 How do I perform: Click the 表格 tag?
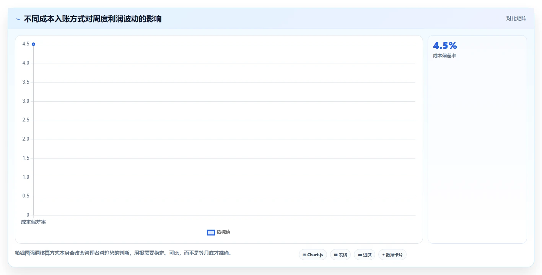[340, 255]
